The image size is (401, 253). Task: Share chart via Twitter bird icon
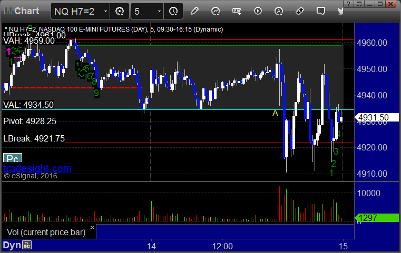(x=340, y=11)
